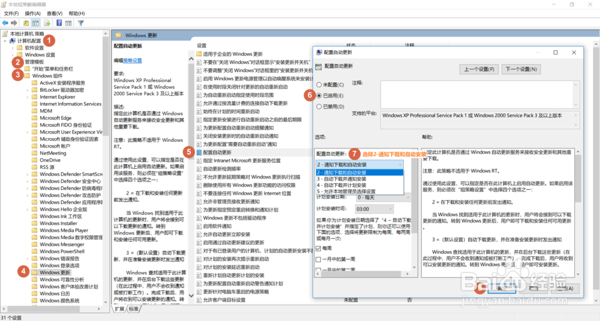The image size is (600, 321).
Task: Expand the Internet Explorer tree node
Action: 27,97
